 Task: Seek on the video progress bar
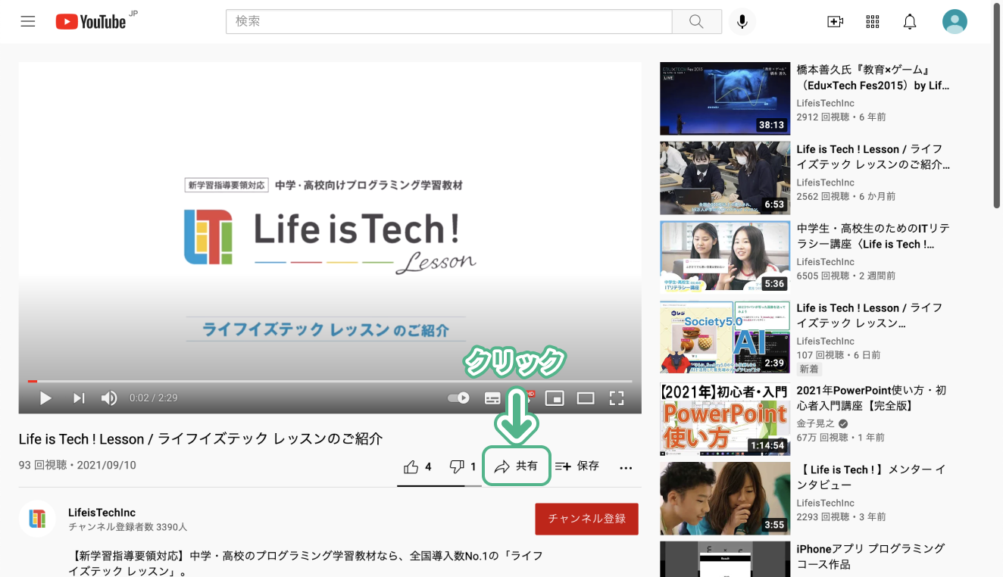coord(330,381)
